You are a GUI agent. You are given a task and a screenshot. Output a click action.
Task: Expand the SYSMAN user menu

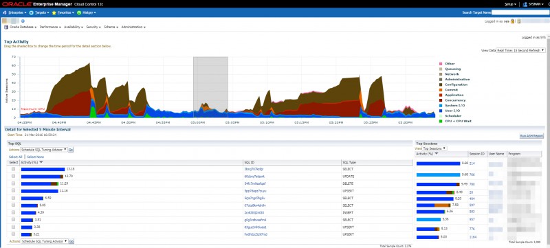point(536,4)
